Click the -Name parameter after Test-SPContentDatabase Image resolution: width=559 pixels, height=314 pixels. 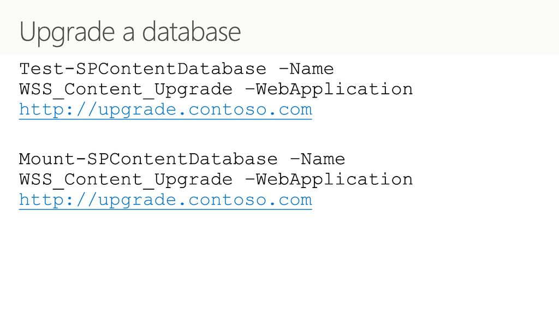307,69
